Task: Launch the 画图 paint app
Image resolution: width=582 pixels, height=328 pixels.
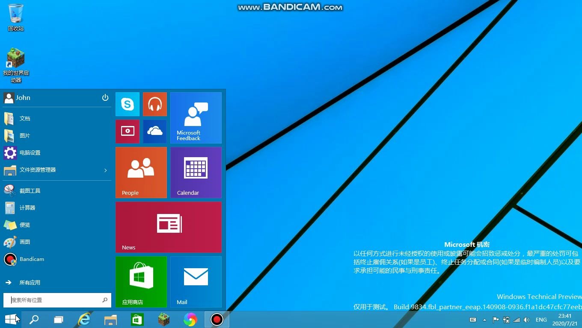Action: (24, 242)
